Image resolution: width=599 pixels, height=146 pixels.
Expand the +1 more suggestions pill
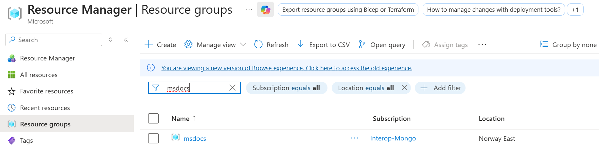[x=575, y=10]
